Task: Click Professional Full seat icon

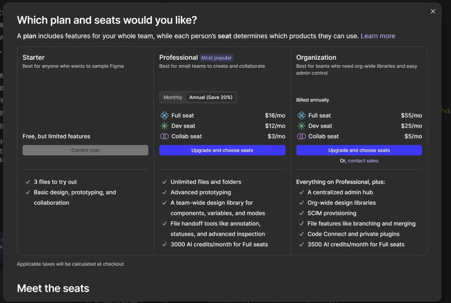Action: pos(164,116)
